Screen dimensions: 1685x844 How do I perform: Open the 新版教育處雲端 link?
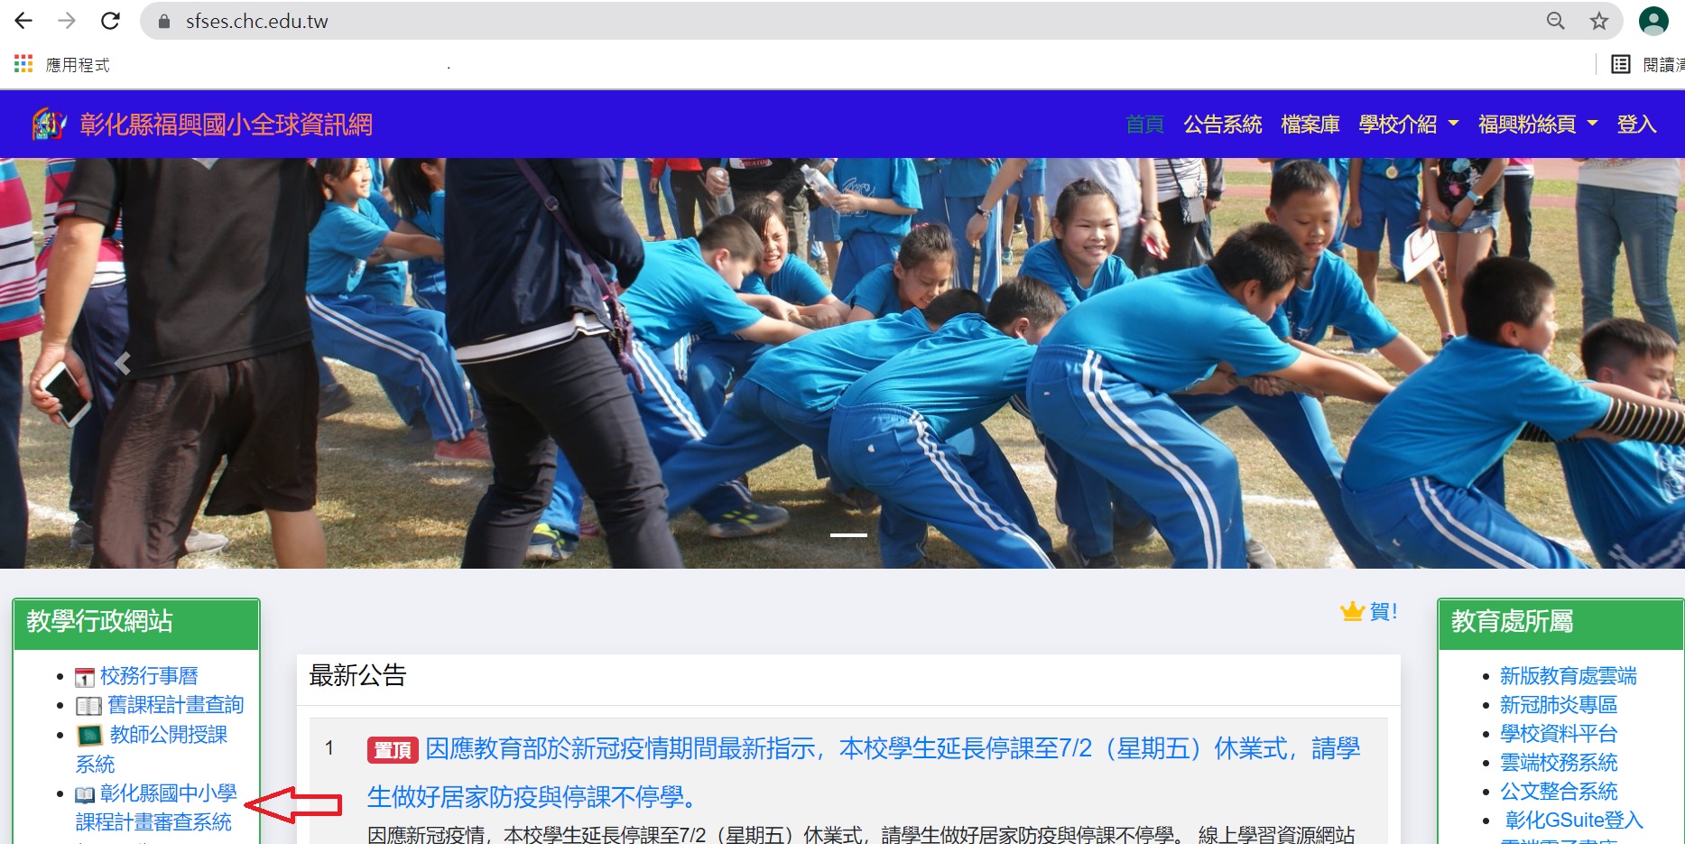1569,676
